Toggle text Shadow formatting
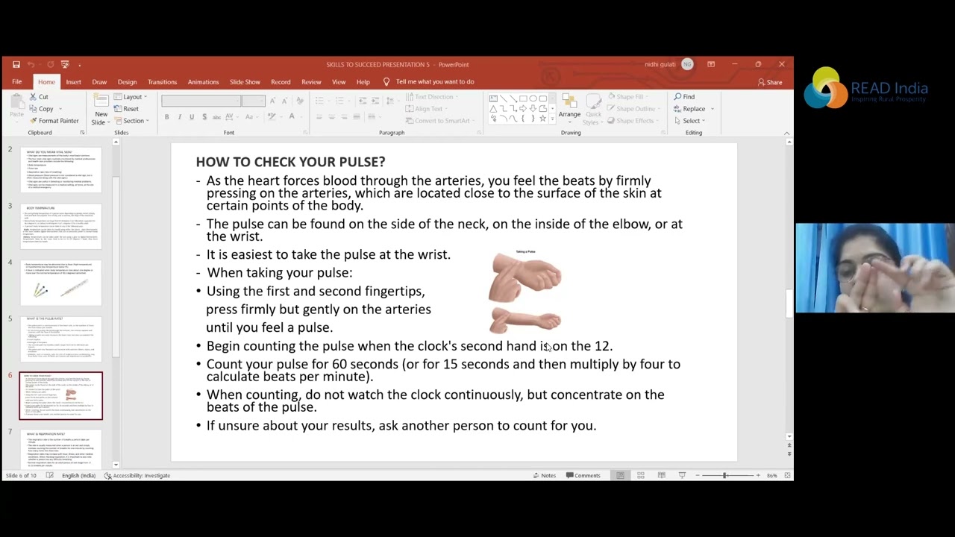The width and height of the screenshot is (955, 537). tap(204, 117)
